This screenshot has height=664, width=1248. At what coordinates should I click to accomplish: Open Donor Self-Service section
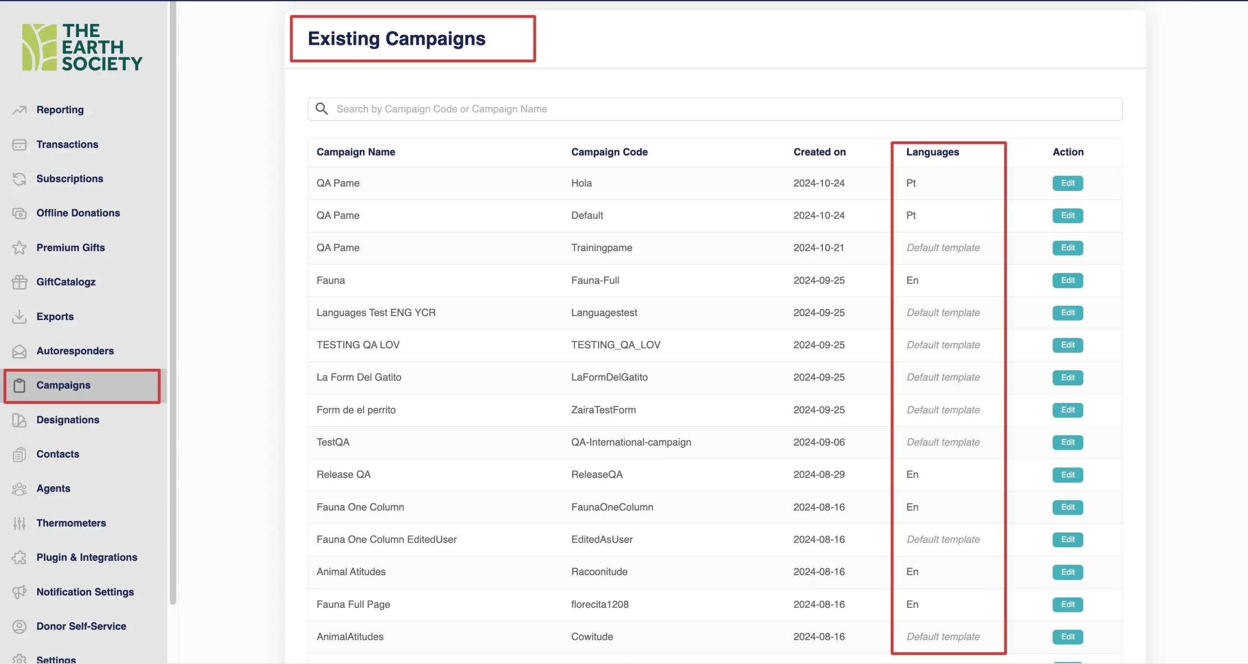point(81,626)
